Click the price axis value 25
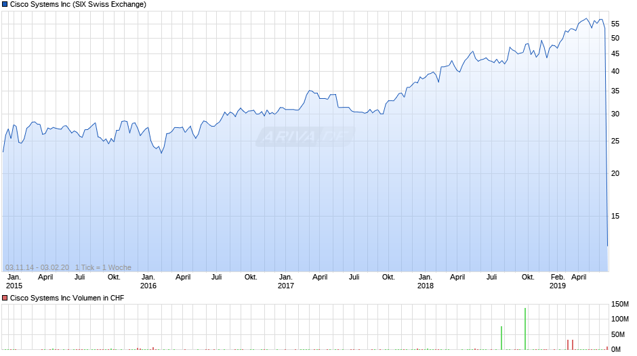Image resolution: width=637 pixels, height=356 pixels. (615, 141)
